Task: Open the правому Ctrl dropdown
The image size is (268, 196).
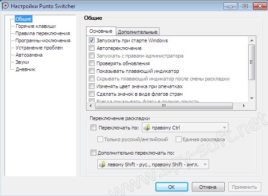Action: (x=185, y=127)
